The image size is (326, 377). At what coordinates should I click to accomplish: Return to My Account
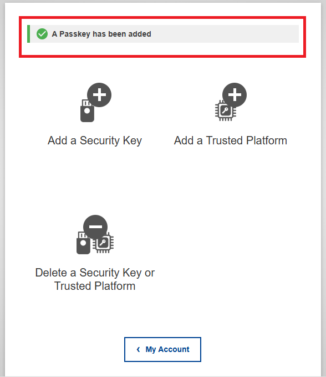click(162, 349)
